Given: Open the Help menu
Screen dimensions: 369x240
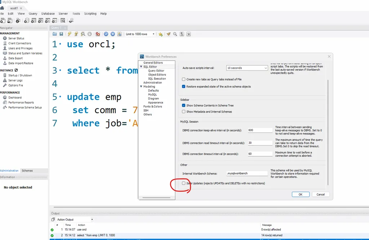Looking at the screenshot, I should pyautogui.click(x=103, y=14).
